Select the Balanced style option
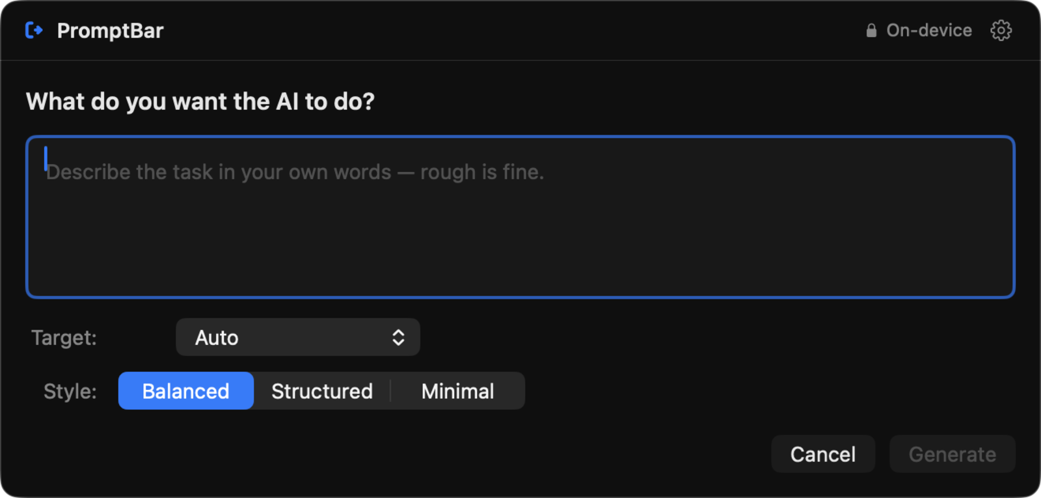 pos(186,391)
